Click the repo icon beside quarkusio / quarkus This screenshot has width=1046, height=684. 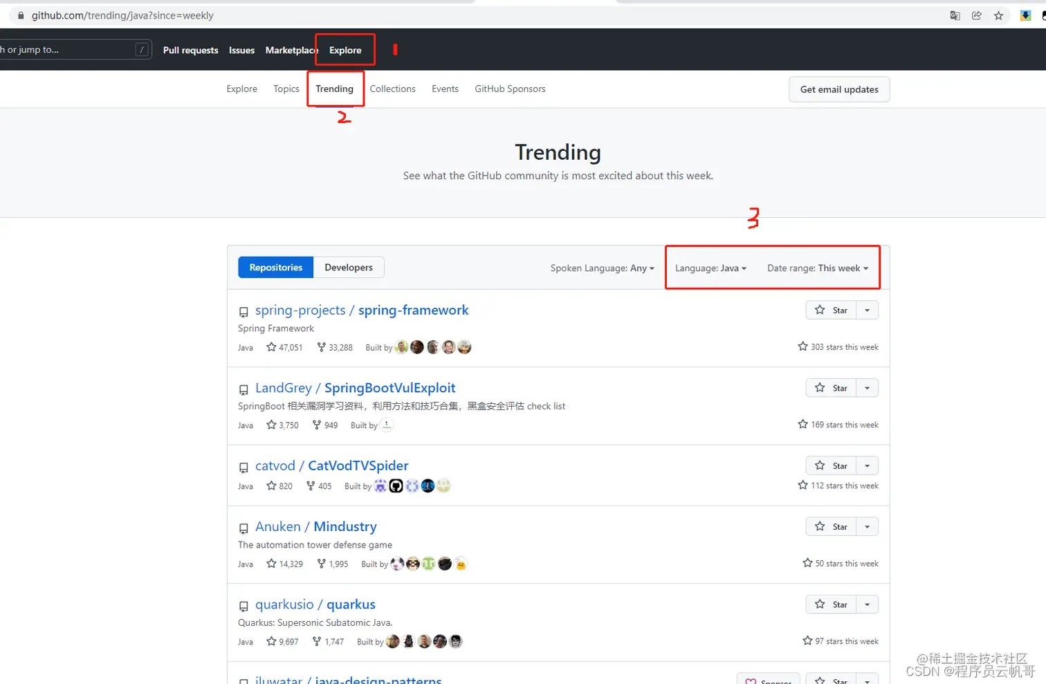point(244,607)
